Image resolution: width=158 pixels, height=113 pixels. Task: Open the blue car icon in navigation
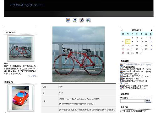pos(75,20)
